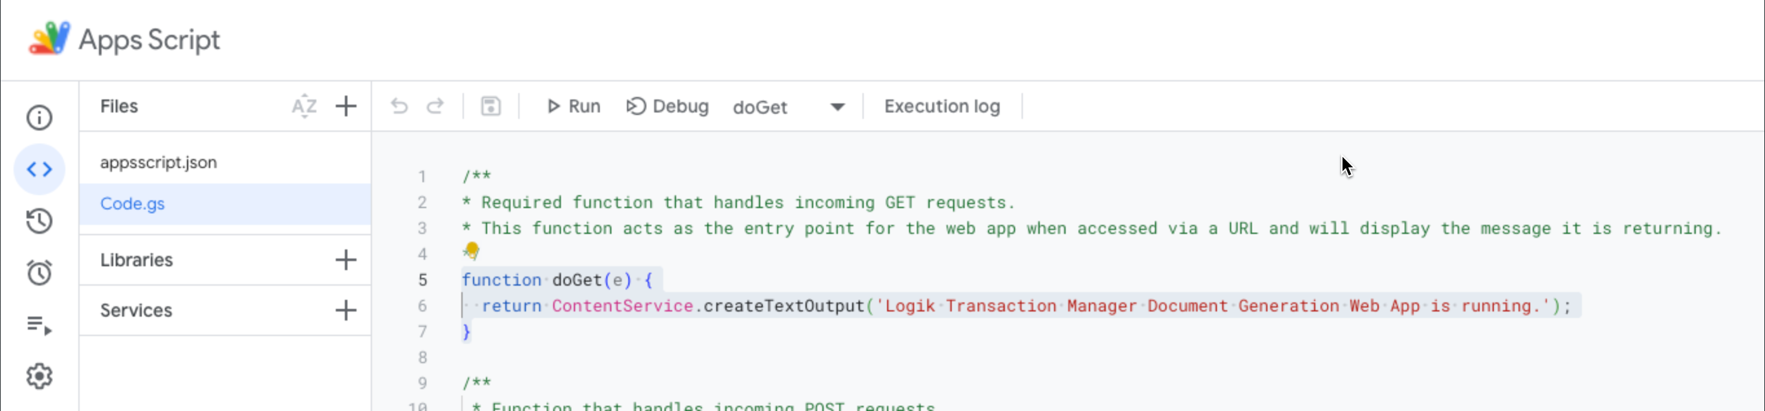Open the Execution log

(942, 106)
